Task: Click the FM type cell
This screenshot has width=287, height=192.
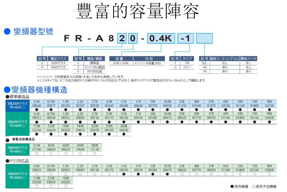Action: click(187, 63)
